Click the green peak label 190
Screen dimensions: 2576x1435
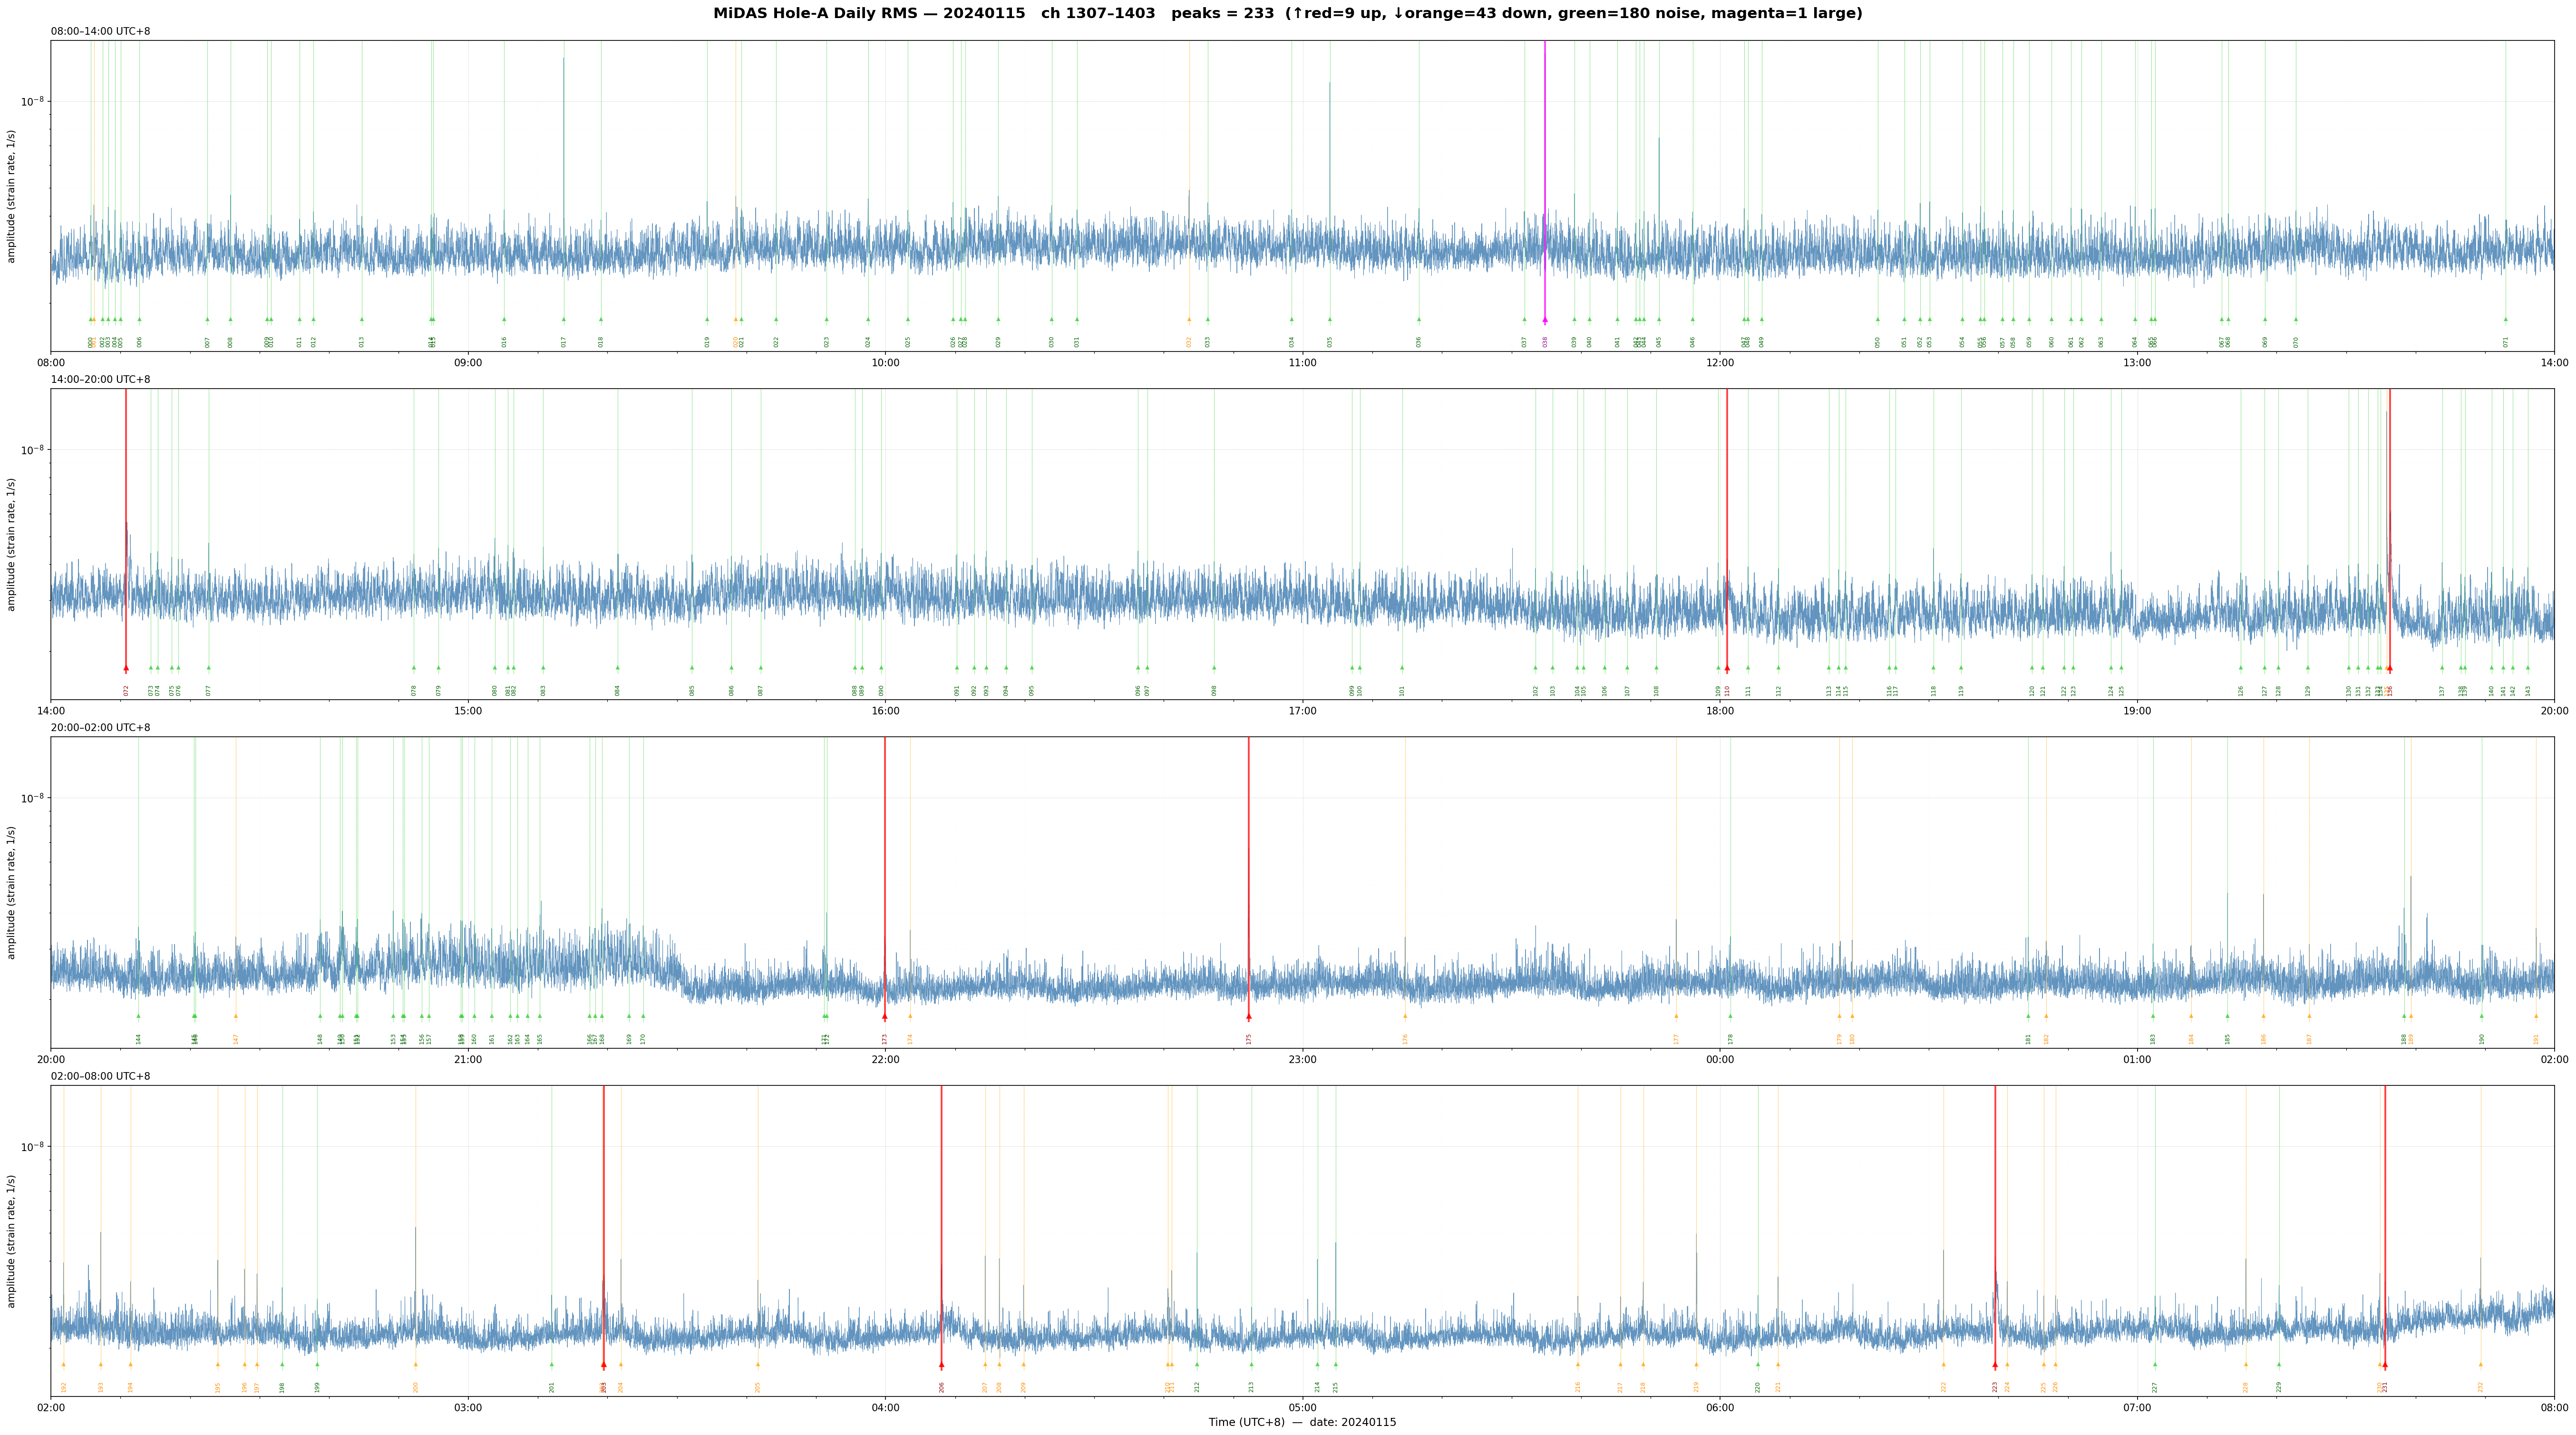point(2482,1038)
